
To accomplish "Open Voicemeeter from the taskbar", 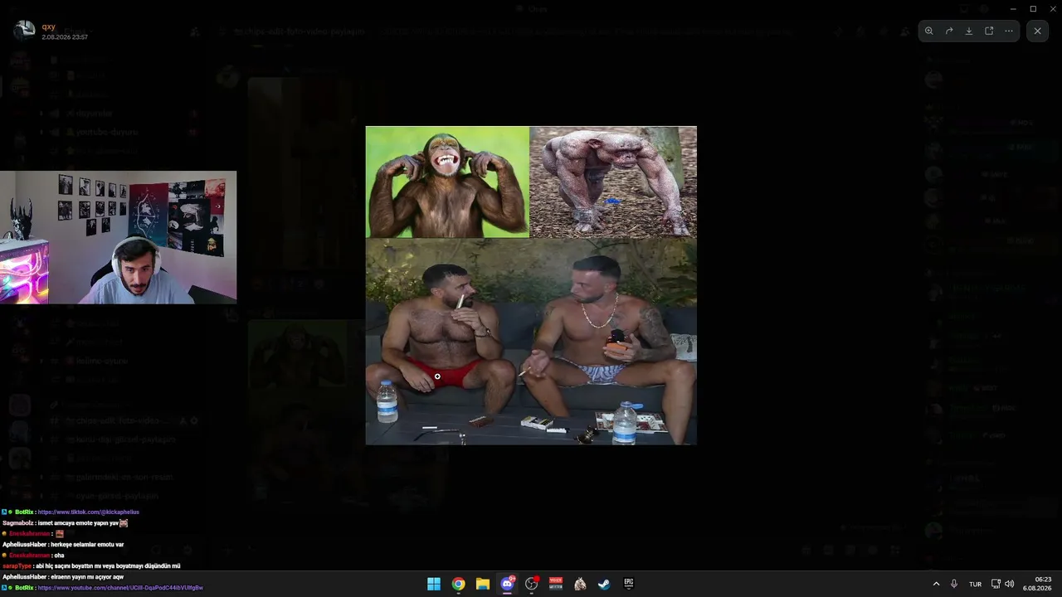I will pyautogui.click(x=556, y=584).
